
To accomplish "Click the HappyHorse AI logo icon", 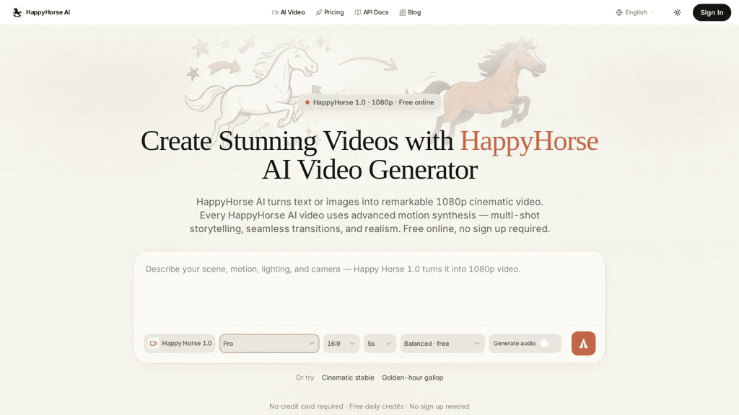I will pyautogui.click(x=17, y=12).
